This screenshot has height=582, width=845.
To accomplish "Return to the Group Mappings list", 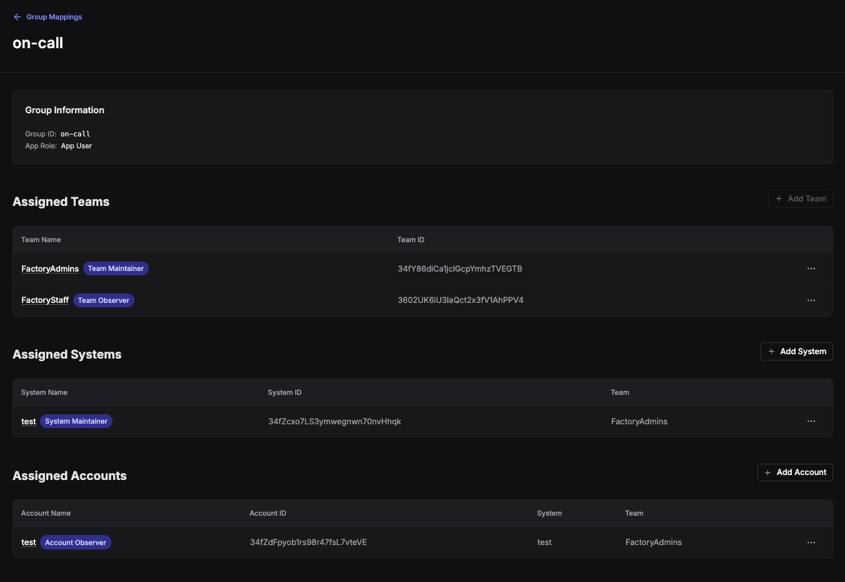I will (x=54, y=17).
